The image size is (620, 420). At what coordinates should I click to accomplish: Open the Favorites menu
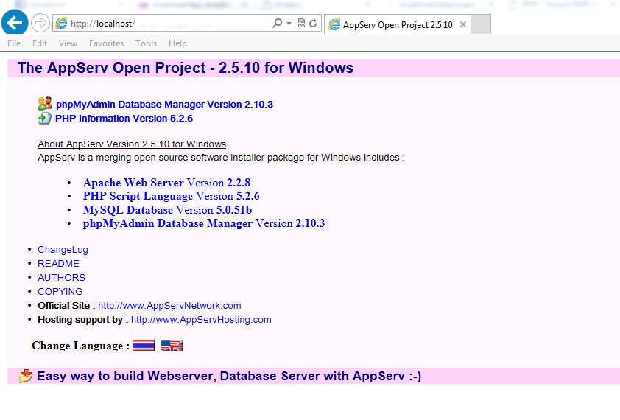pos(106,43)
